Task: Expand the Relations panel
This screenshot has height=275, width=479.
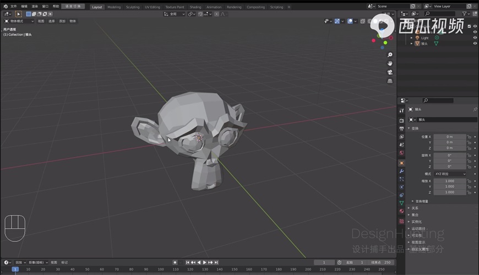Action: [x=409, y=208]
